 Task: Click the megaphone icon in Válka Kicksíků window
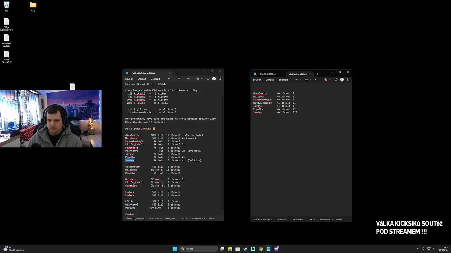[208, 79]
